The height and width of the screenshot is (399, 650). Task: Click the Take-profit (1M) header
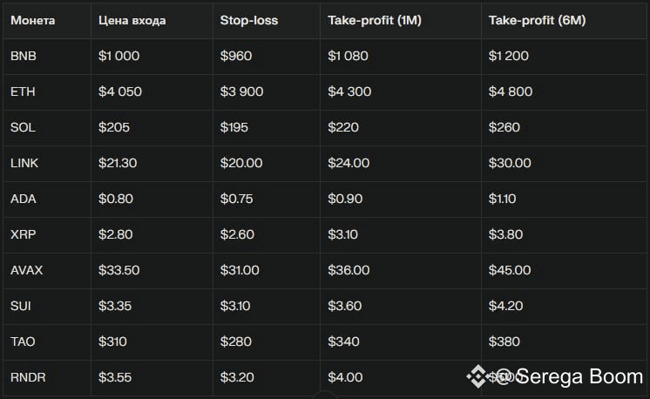pyautogui.click(x=375, y=20)
